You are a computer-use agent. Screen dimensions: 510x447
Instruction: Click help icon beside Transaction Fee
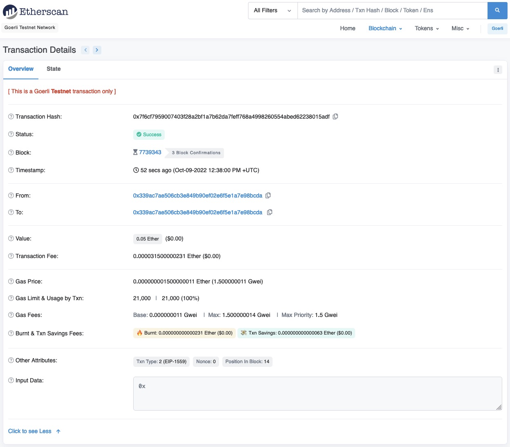pos(11,256)
